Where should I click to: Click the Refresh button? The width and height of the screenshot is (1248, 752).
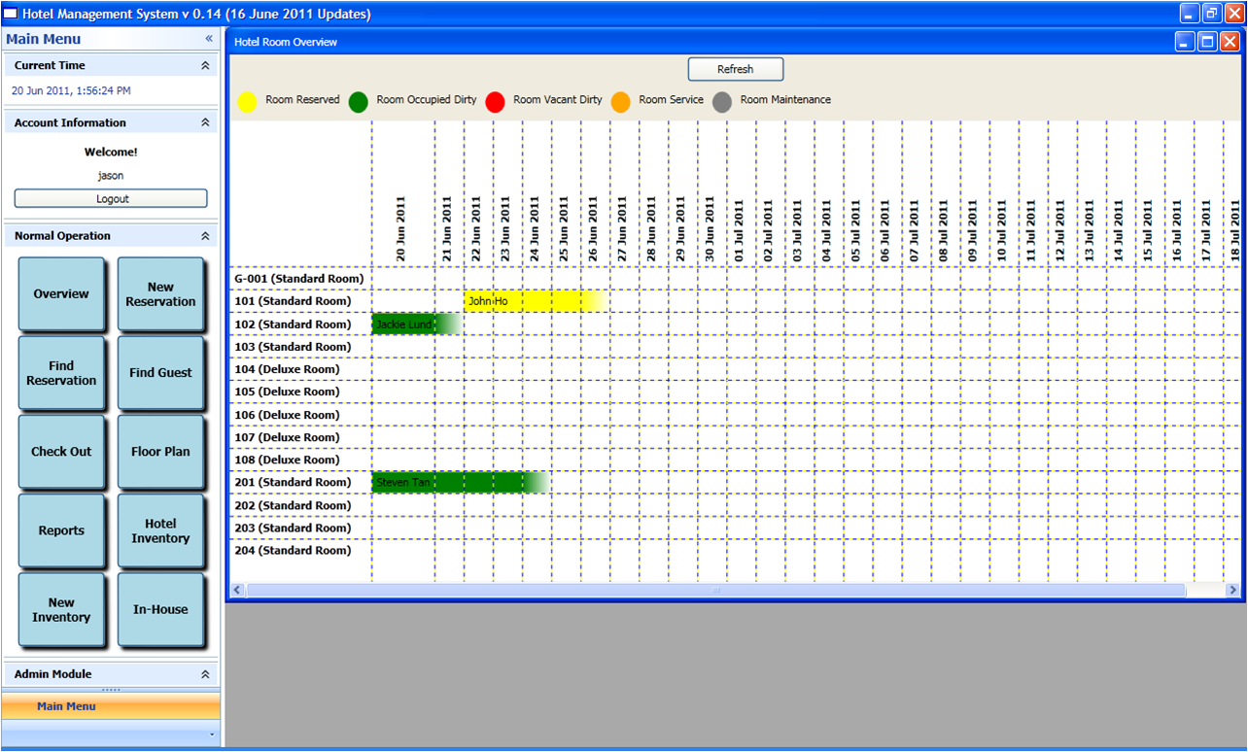(735, 69)
